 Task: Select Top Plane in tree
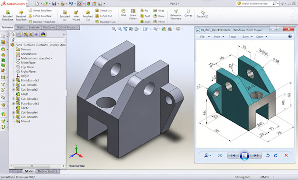pyautogui.click(x=25, y=67)
